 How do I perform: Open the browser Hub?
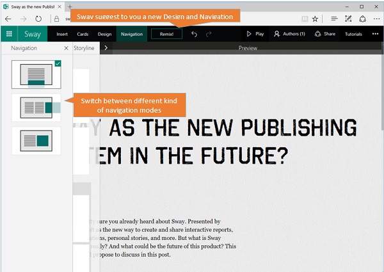coord(334,19)
